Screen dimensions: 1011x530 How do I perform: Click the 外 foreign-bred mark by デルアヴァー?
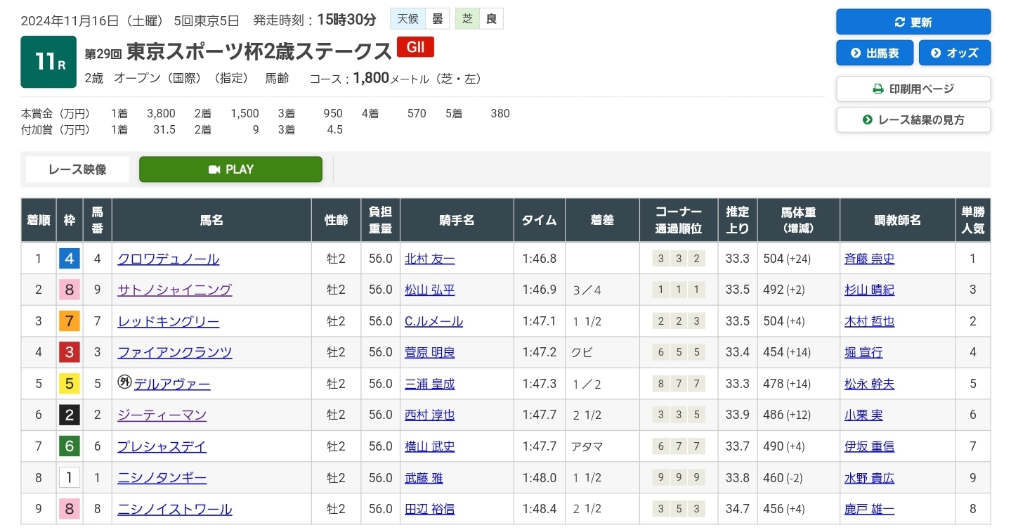tap(125, 383)
